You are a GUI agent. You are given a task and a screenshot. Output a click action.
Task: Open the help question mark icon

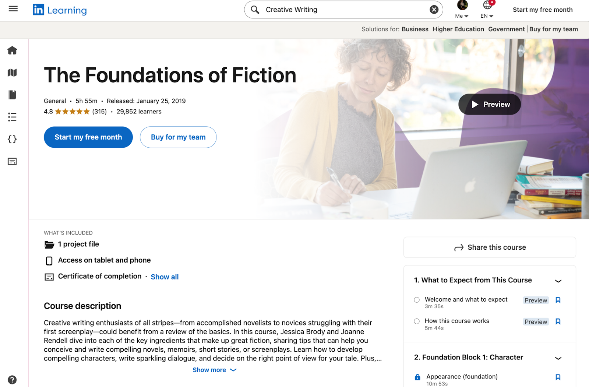tap(12, 379)
